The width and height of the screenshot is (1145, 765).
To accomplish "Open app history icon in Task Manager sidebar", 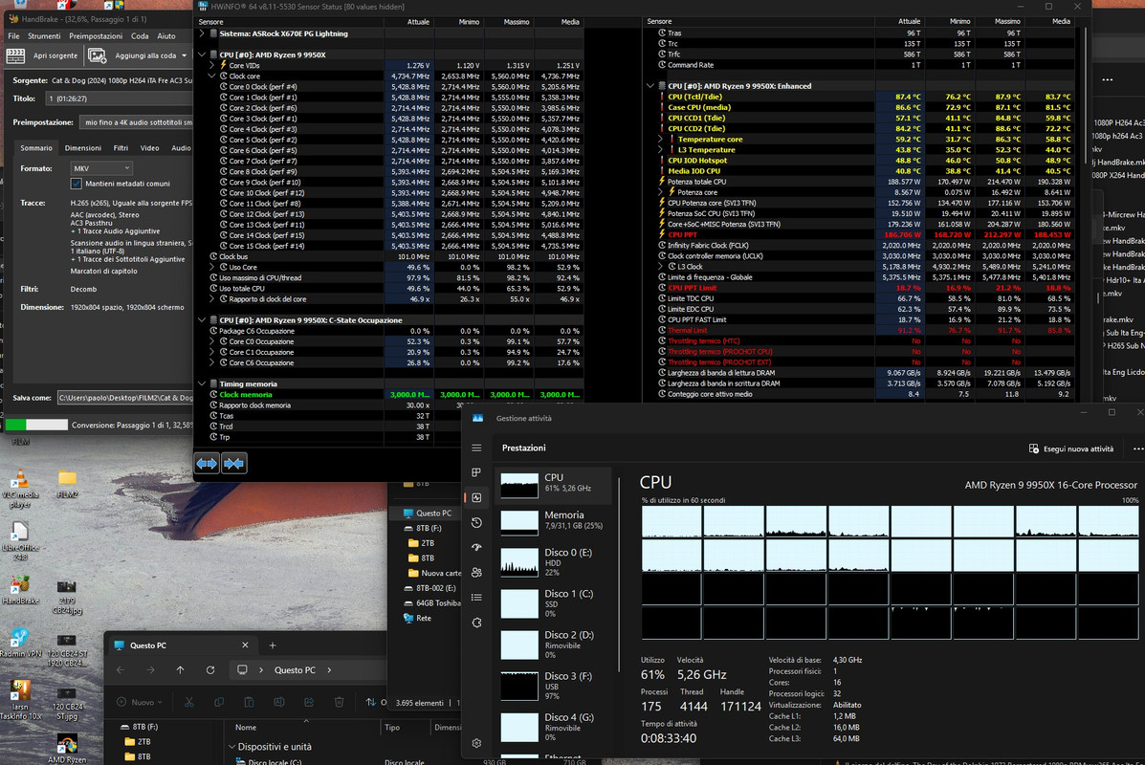I will [x=476, y=523].
